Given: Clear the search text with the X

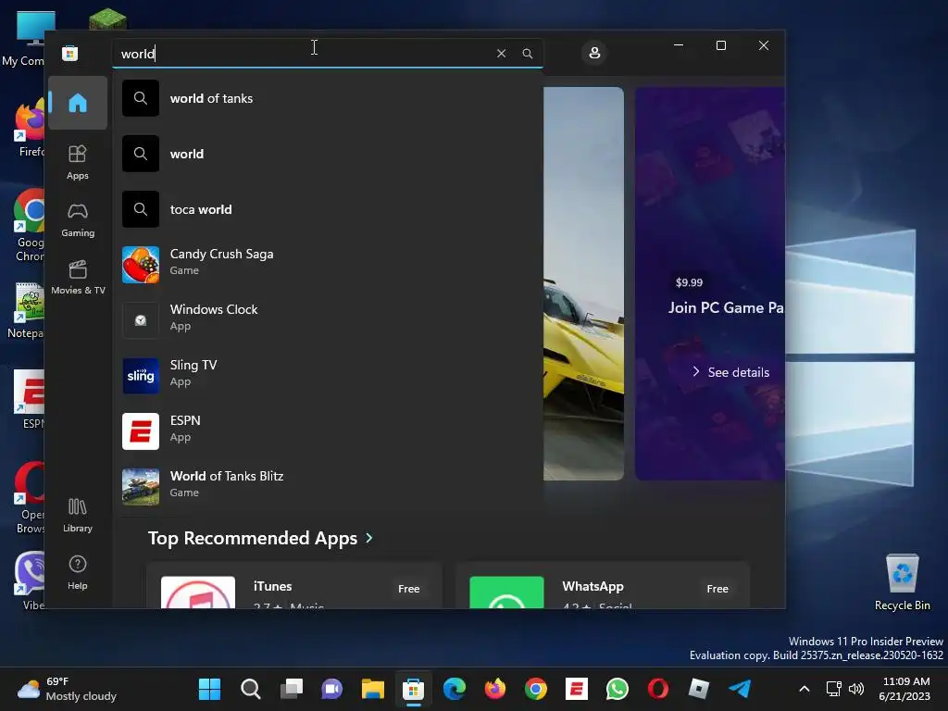Looking at the screenshot, I should (x=501, y=53).
